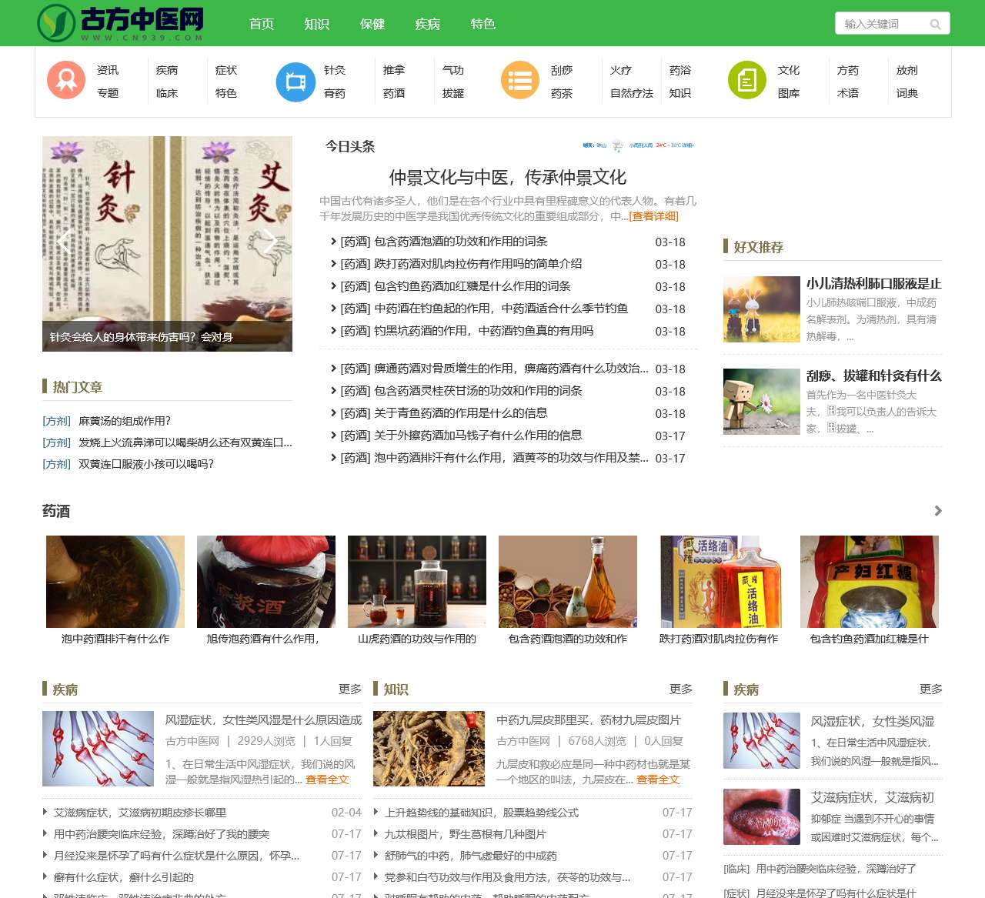Click the search magnifier icon
Viewport: 985px width, 898px height.
pos(935,24)
